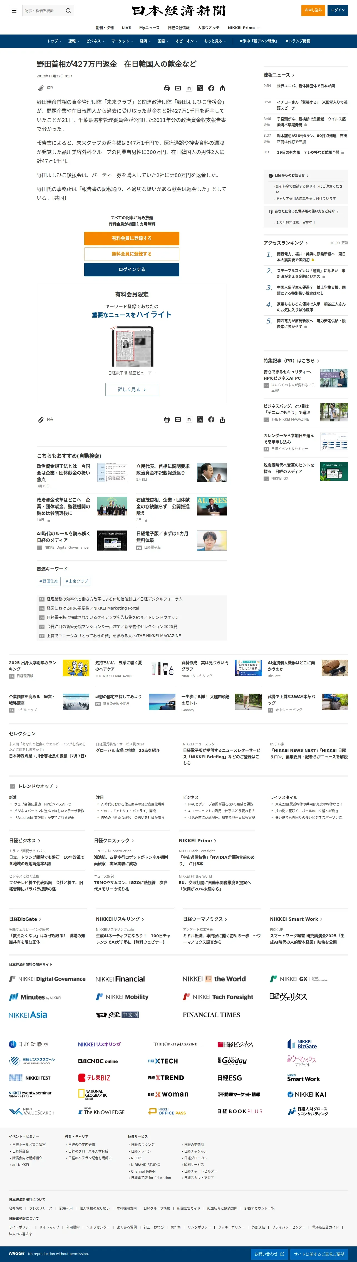Open the hamburger menu icon
Screen dimensions: 357x1262
tap(14, 10)
